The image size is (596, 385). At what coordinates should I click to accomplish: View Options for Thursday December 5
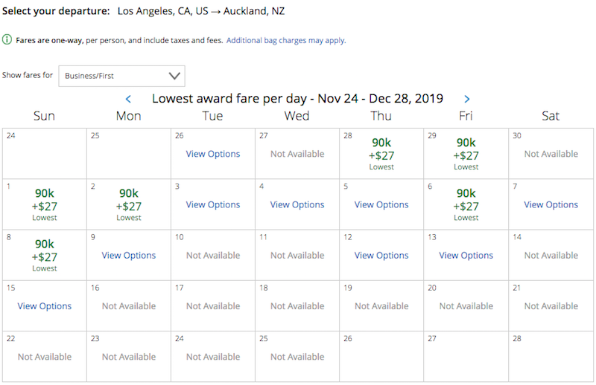tap(381, 204)
